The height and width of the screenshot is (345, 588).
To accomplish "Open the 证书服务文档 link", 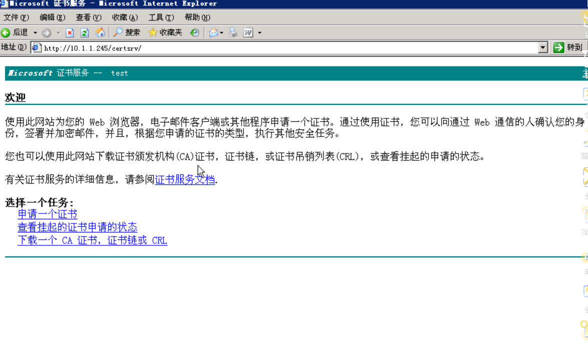I will point(185,179).
